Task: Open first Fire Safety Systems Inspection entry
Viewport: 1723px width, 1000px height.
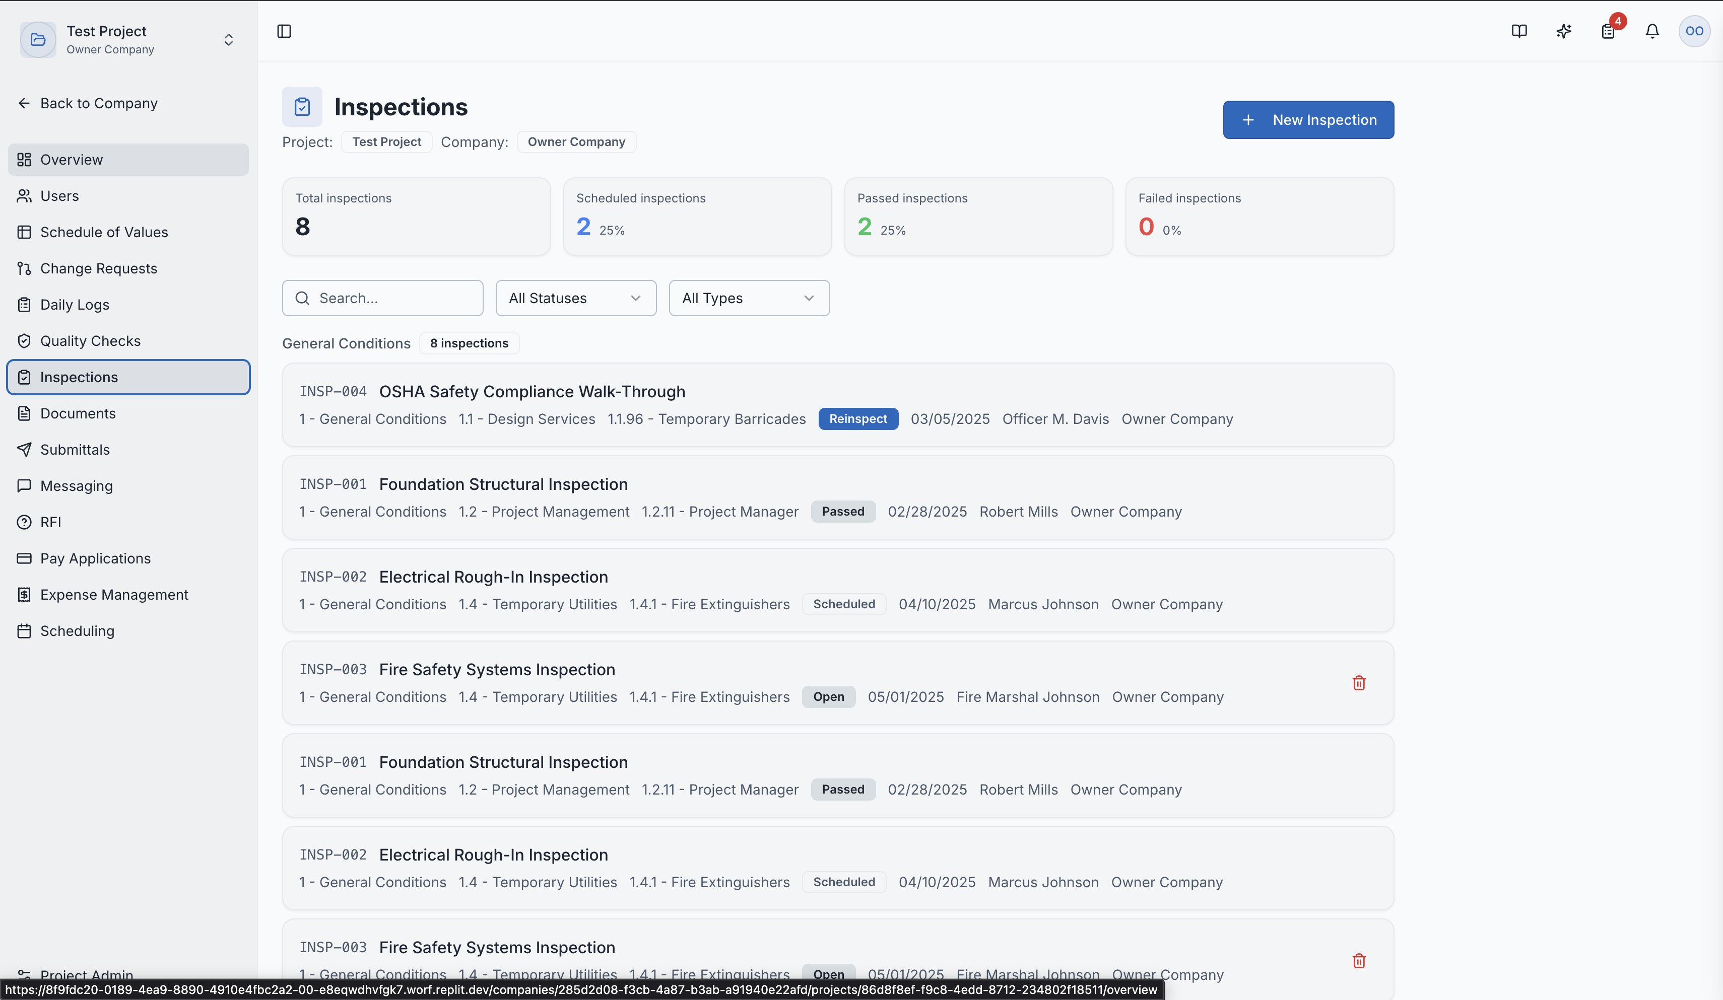Action: [837, 683]
